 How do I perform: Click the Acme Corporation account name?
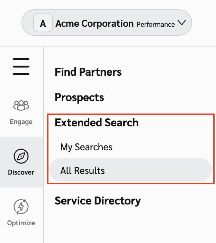coord(94,24)
